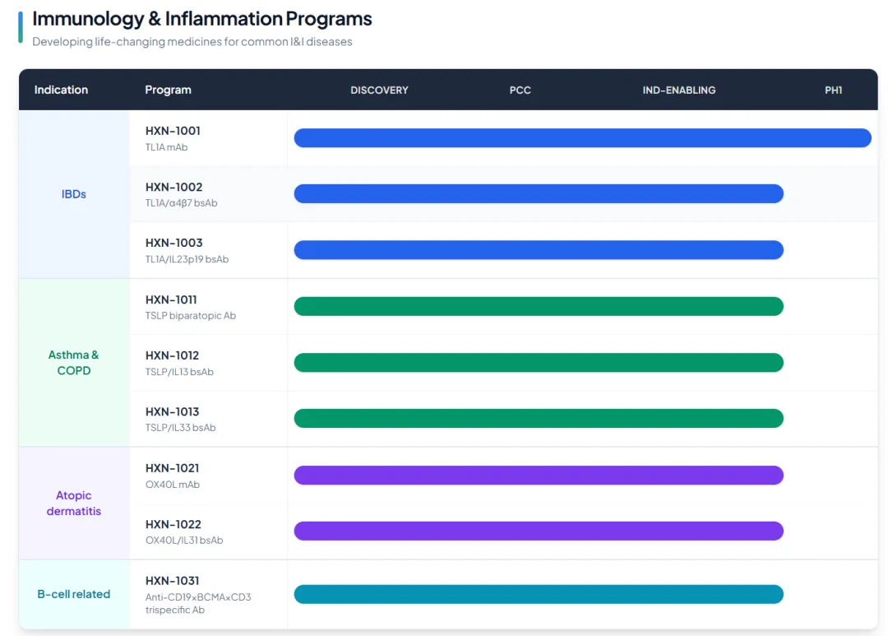Select the B-cell related indication cell
This screenshot has width=888, height=636.
74,594
